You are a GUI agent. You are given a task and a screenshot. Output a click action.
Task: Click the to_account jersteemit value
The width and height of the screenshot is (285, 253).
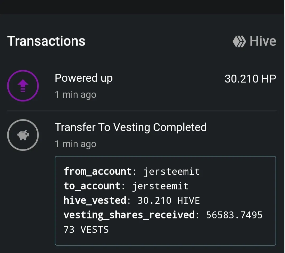coord(160,186)
